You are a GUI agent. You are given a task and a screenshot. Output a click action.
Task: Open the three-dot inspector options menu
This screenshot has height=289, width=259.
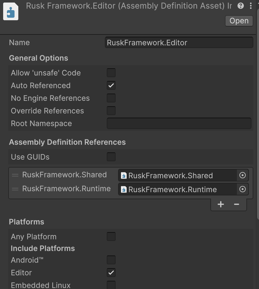click(x=251, y=6)
